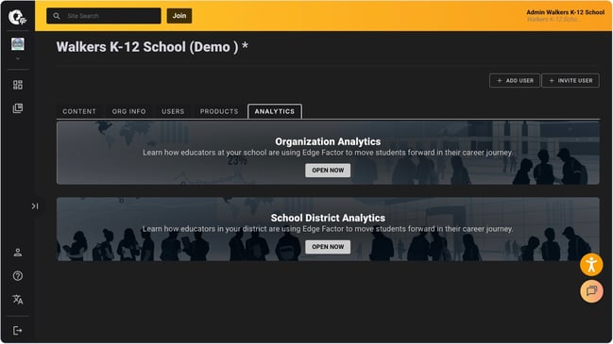Open the user profile icon in sidebar
This screenshot has height=344, width=613.
[x=18, y=253]
